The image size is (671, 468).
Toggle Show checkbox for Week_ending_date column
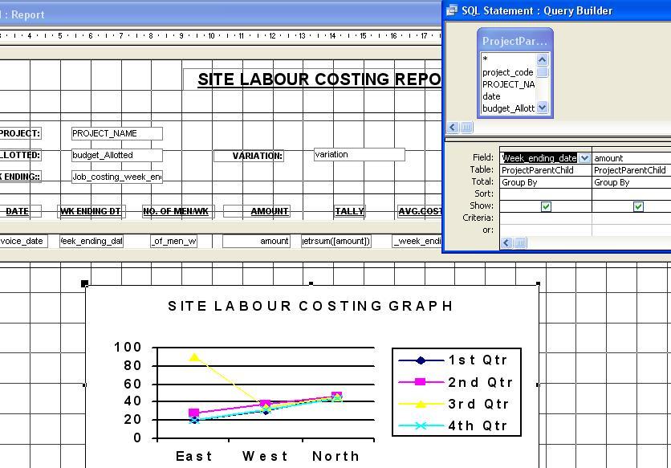tap(546, 207)
